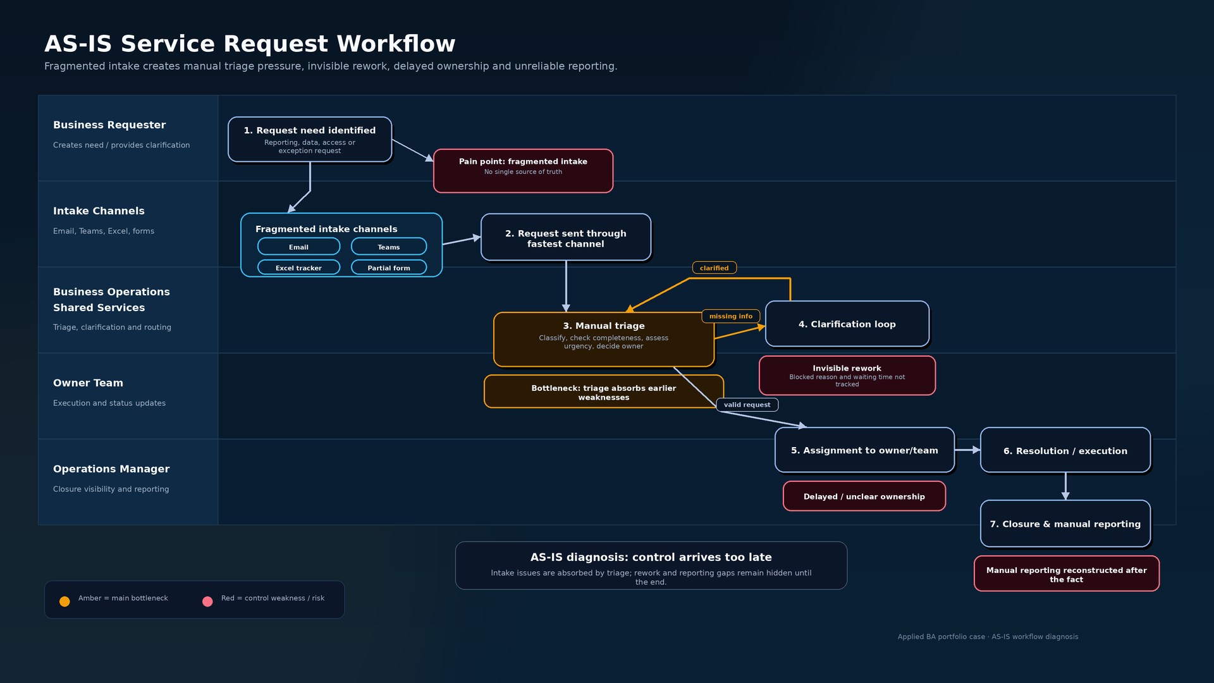
Task: Select the subtitle about fragmented intake
Action: (x=331, y=66)
